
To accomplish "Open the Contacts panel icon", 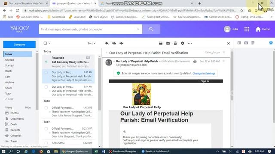I will click(x=239, y=43).
